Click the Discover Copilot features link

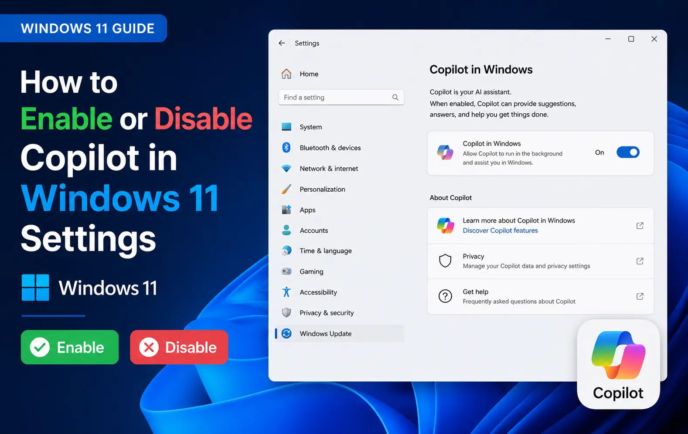[x=500, y=231]
